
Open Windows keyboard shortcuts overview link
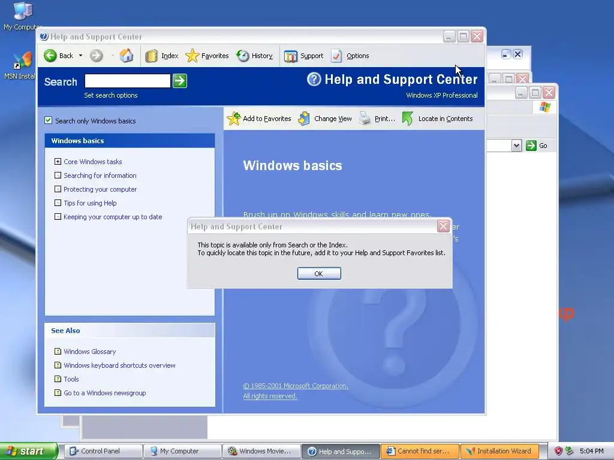(x=119, y=365)
